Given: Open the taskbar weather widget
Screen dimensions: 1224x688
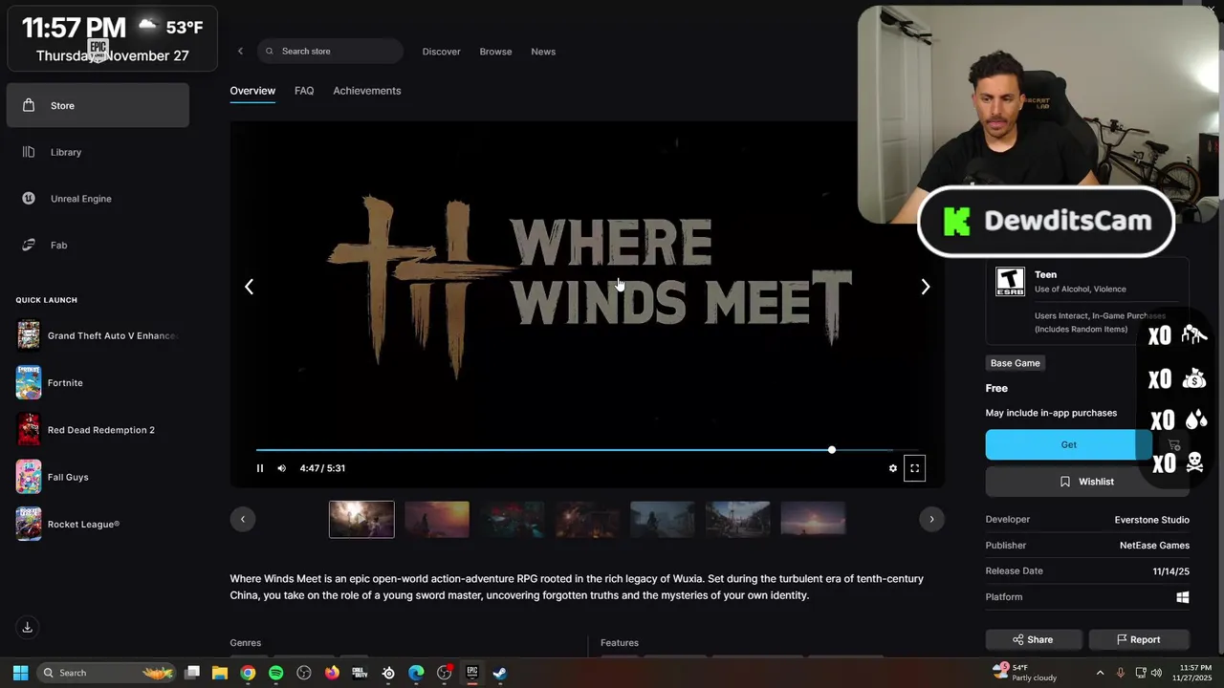Looking at the screenshot, I should pyautogui.click(x=1024, y=673).
